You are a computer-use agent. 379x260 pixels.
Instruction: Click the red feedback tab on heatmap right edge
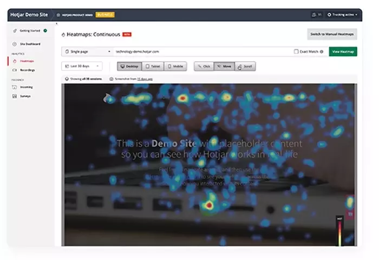350,207
